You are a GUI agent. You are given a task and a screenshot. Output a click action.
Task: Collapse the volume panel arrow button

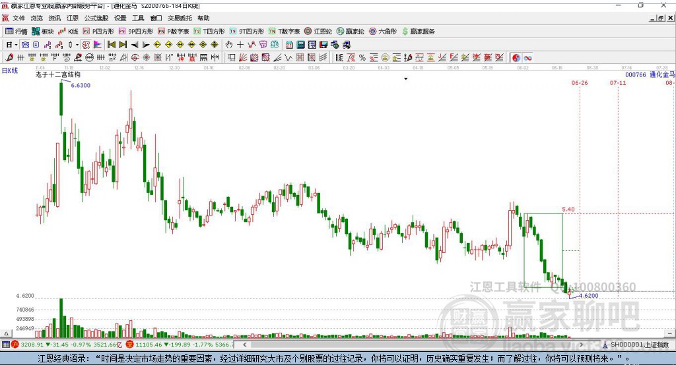coord(6,333)
